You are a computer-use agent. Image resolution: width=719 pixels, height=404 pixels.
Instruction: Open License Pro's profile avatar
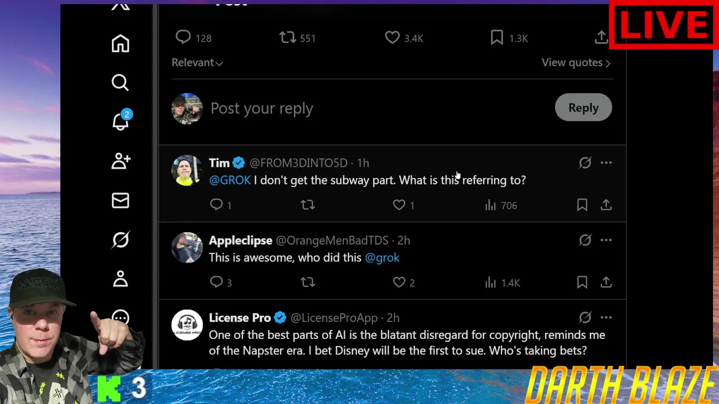click(187, 325)
